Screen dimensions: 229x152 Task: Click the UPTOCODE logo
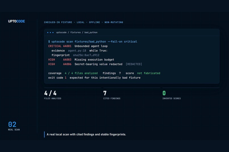[16, 21]
